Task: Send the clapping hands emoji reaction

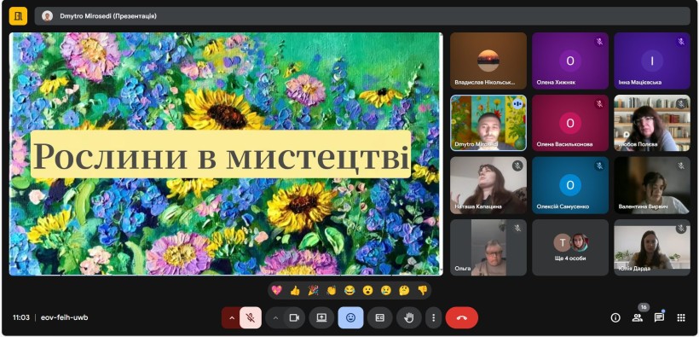Action: click(332, 291)
